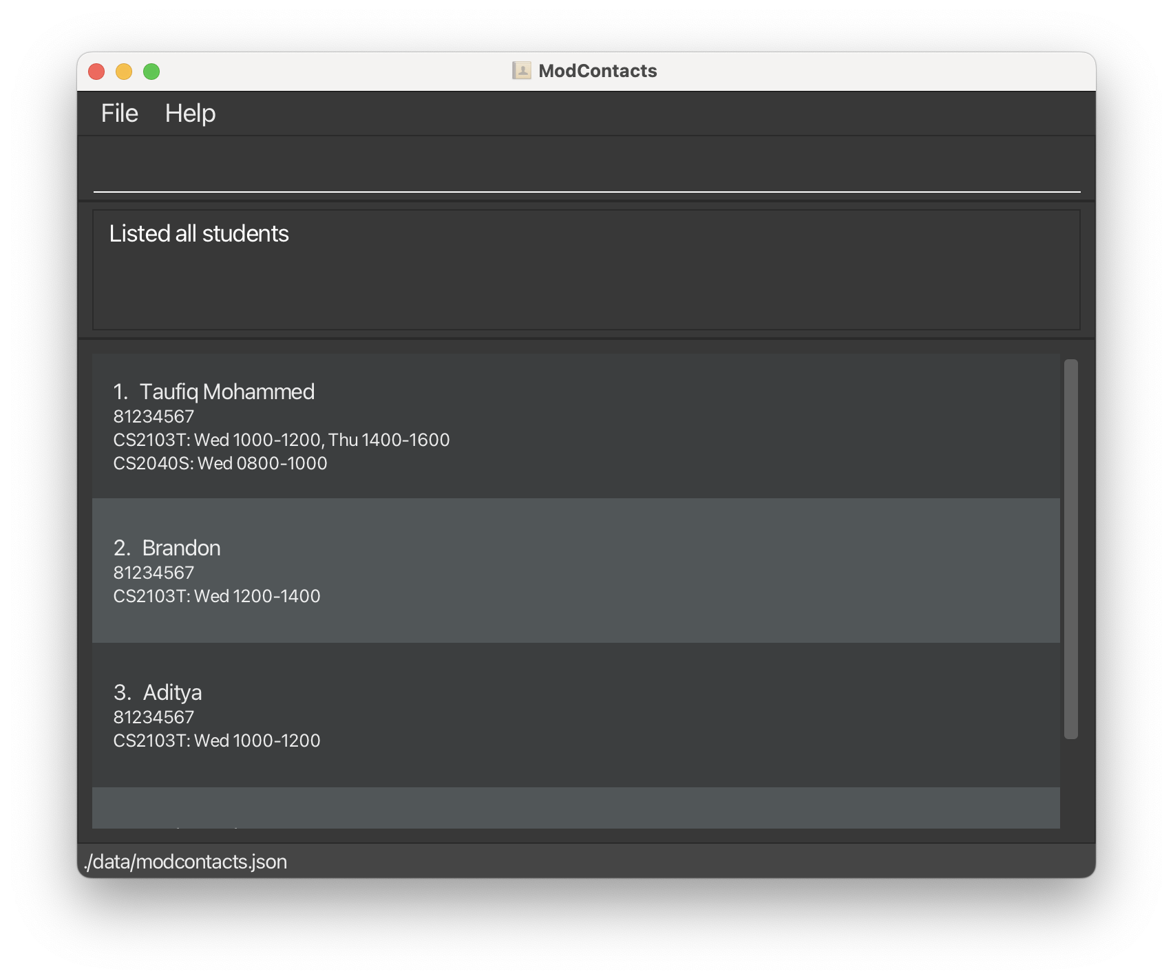
Task: Click the partially visible fourth student card
Action: tap(575, 809)
